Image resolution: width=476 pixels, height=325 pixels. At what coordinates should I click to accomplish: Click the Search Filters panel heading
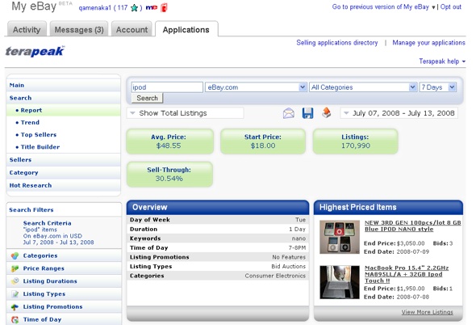(x=31, y=209)
